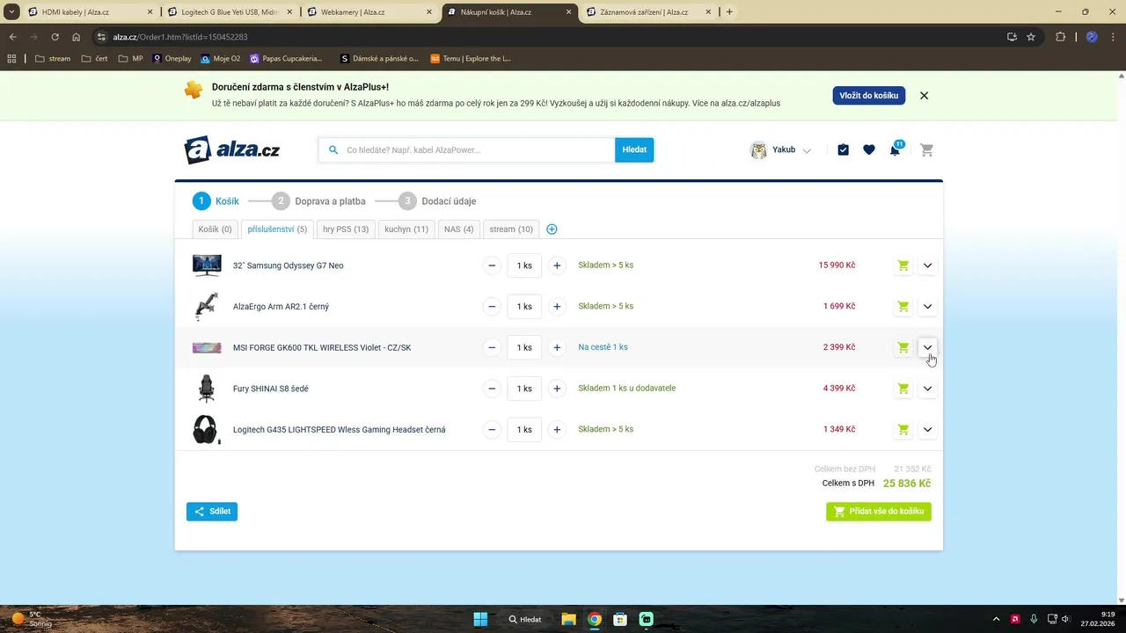The height and width of the screenshot is (633, 1126).
Task: Open a new browser tab
Action: [x=729, y=12]
